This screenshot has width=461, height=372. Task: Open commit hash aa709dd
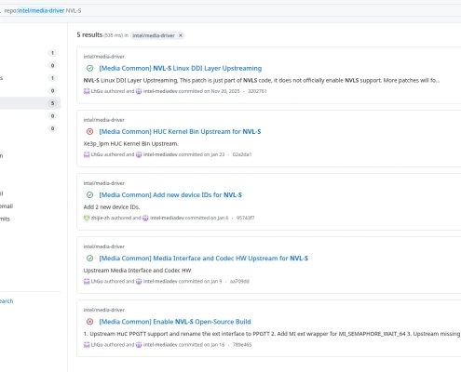[239, 281]
